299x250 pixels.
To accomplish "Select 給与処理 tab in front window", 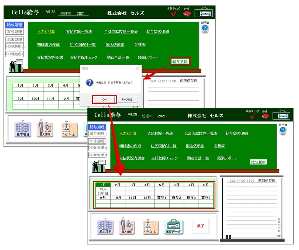I will click(x=97, y=127).
